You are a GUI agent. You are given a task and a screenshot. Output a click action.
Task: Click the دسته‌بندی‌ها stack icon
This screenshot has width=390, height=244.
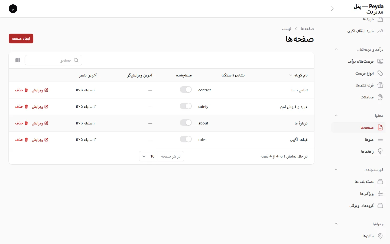click(x=380, y=182)
